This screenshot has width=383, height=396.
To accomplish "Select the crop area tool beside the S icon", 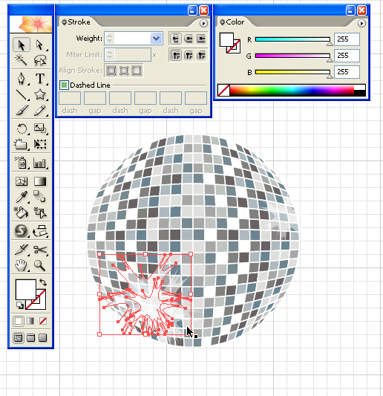I will pyautogui.click(x=40, y=230).
